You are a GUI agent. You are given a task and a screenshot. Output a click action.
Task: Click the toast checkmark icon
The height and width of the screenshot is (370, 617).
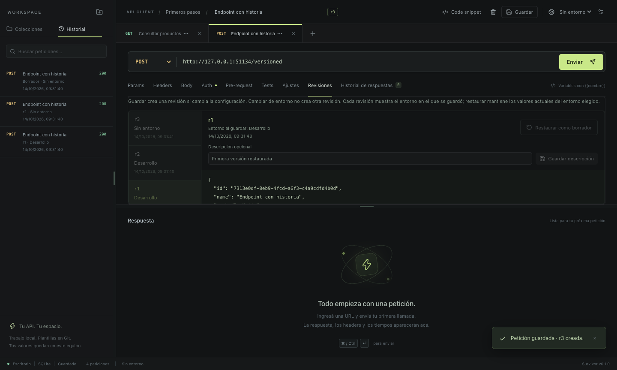point(503,338)
